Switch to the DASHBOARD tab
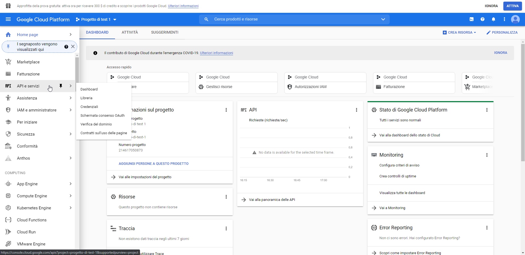This screenshot has width=525, height=255. (x=97, y=32)
